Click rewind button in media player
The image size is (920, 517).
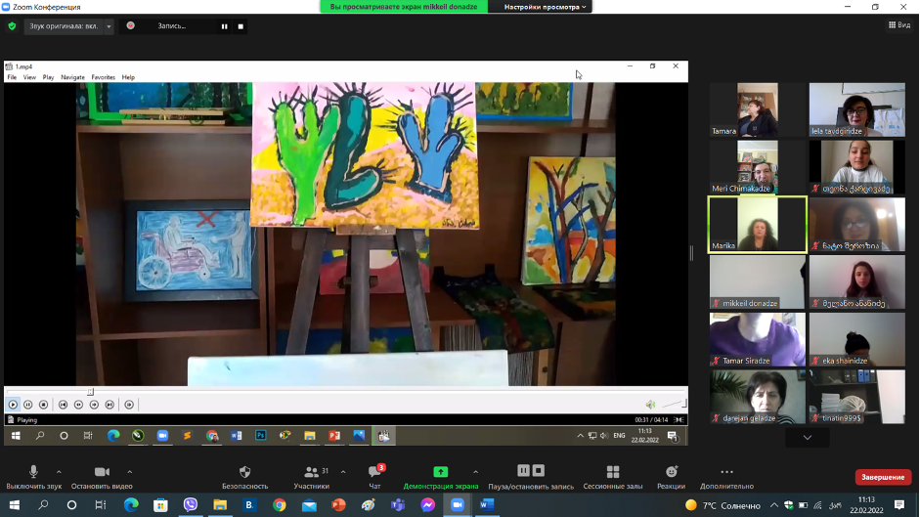click(x=78, y=405)
